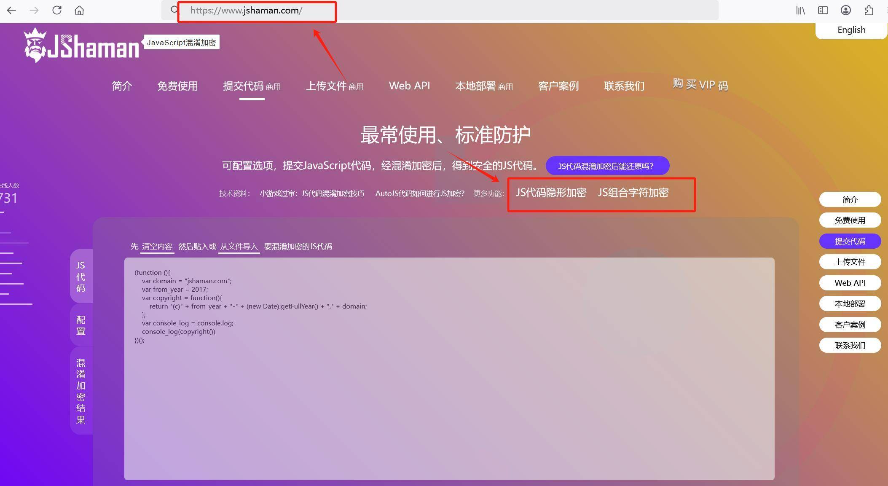
Task: Open 本地部署 商用 in top navigation
Action: click(x=484, y=86)
